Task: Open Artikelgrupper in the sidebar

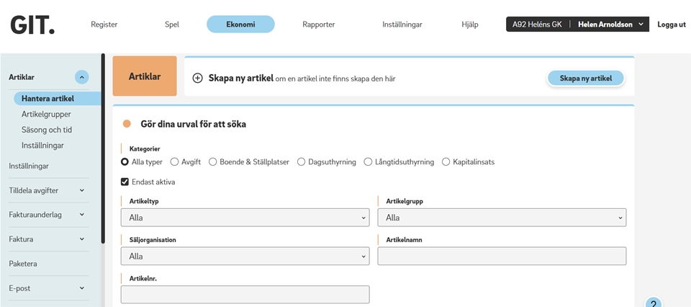Action: tap(46, 114)
